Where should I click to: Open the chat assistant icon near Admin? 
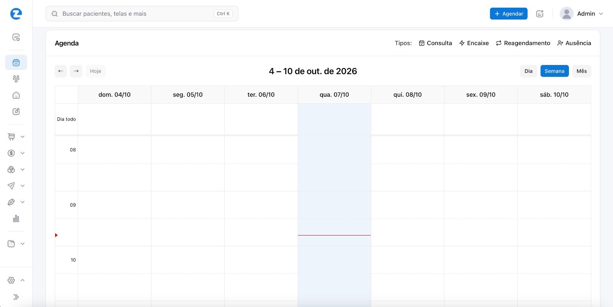pyautogui.click(x=540, y=14)
